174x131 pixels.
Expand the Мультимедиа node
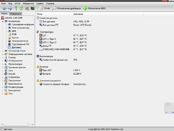(3, 64)
